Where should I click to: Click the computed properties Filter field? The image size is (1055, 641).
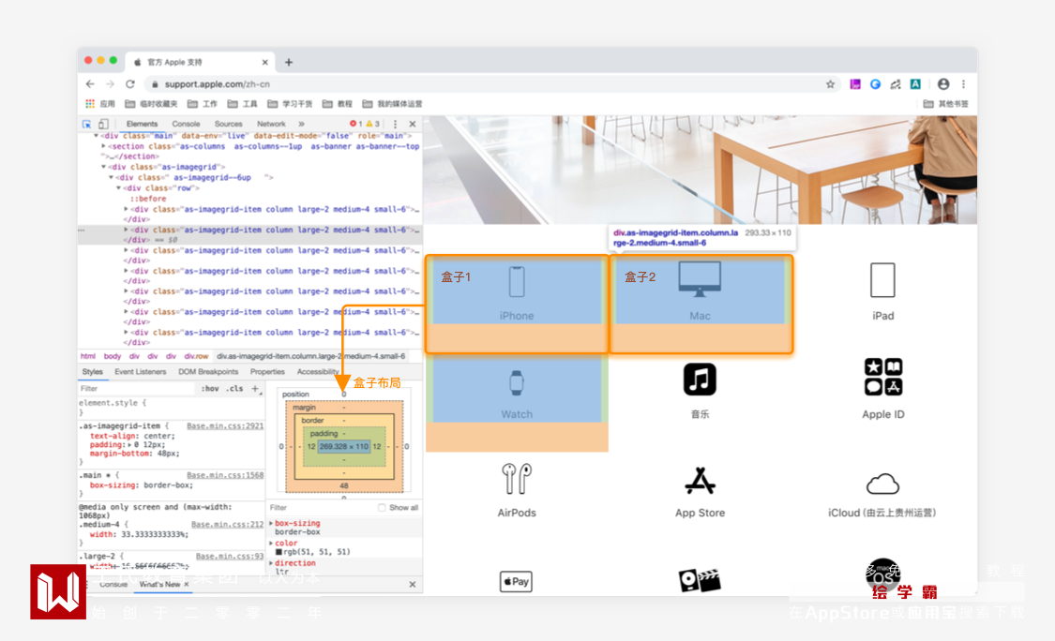point(321,508)
